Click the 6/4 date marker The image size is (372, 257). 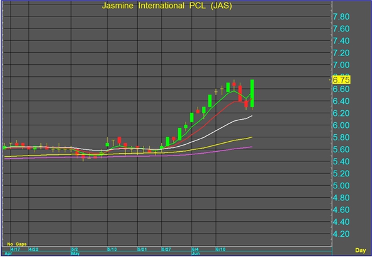(195, 249)
